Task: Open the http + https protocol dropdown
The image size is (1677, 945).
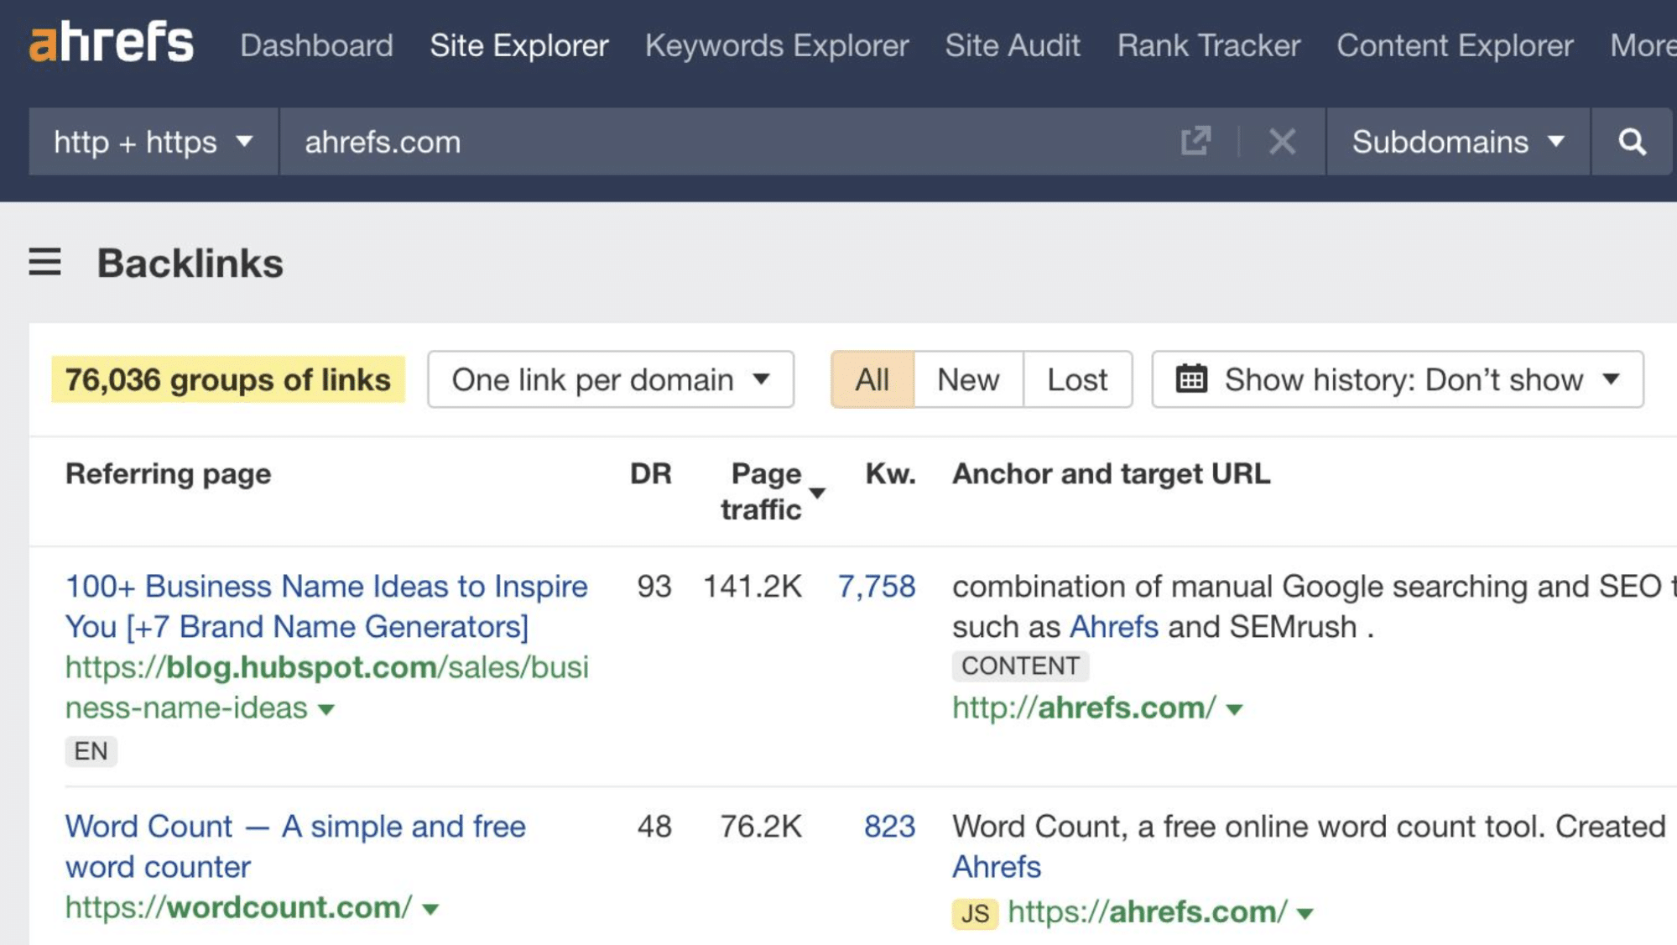Action: [154, 141]
